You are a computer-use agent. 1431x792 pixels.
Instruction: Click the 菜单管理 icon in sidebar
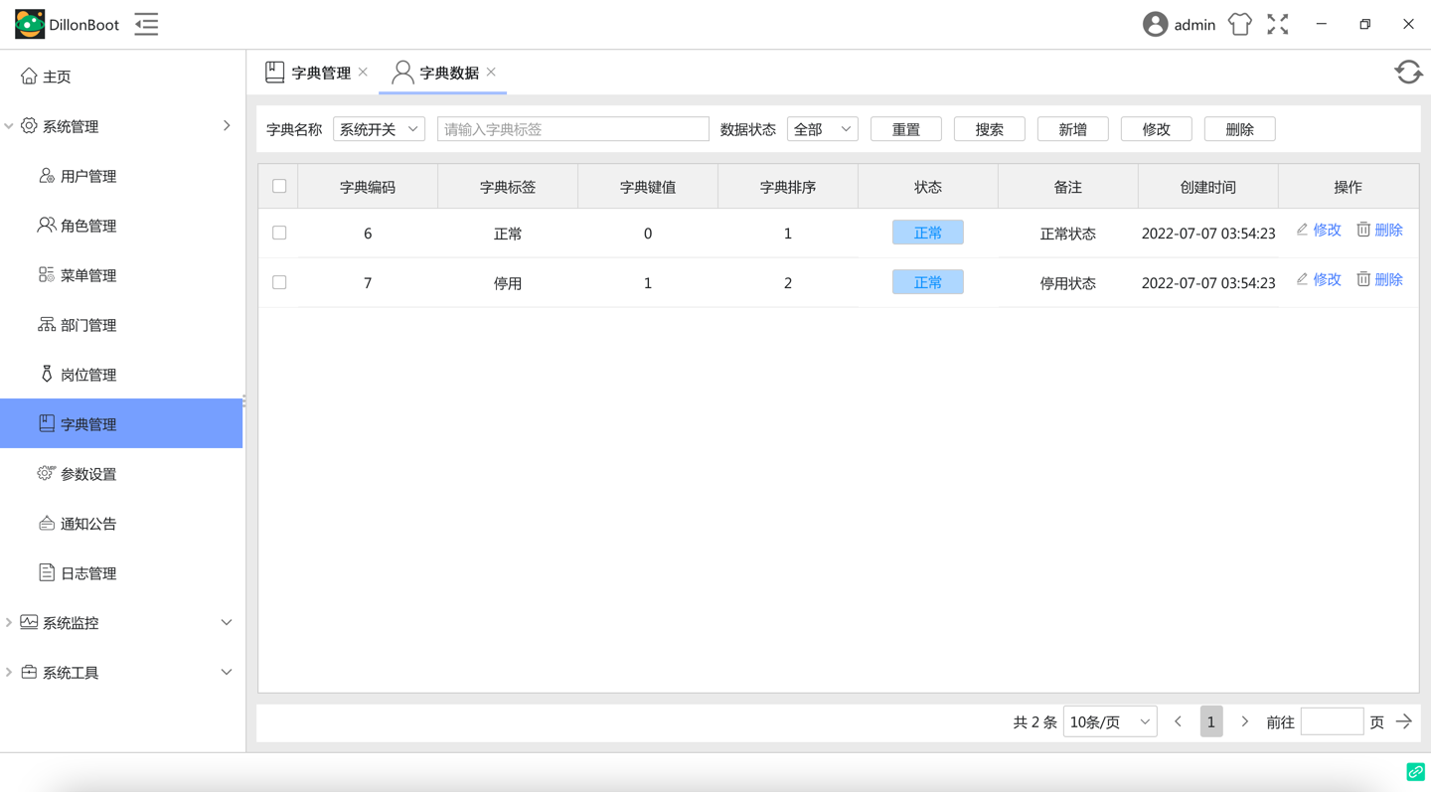[x=47, y=274]
